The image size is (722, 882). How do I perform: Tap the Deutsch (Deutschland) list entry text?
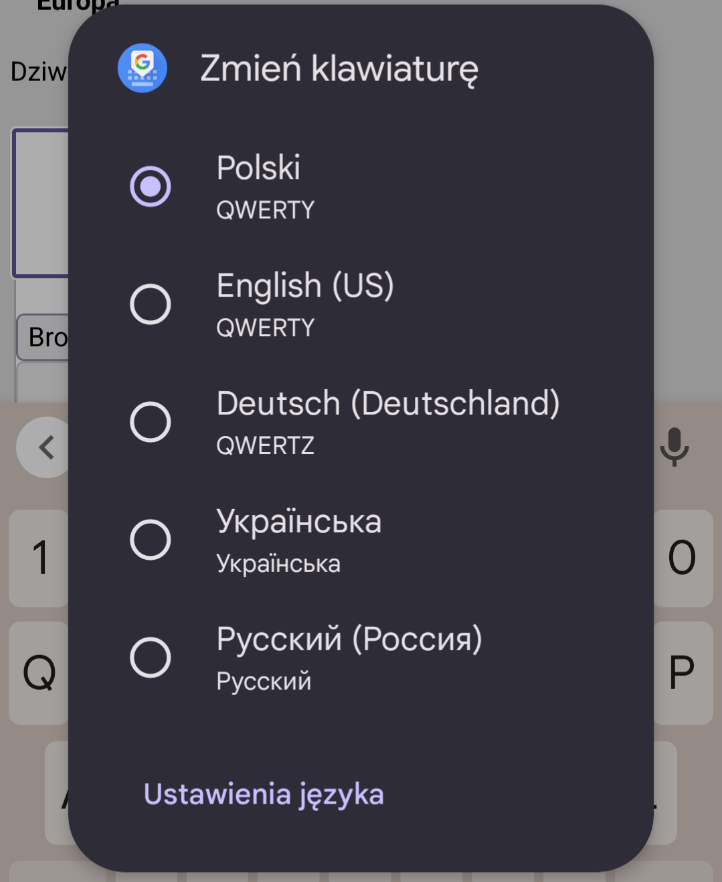click(388, 404)
